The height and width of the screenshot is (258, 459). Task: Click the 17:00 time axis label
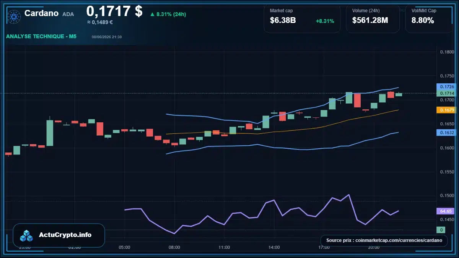324,247
